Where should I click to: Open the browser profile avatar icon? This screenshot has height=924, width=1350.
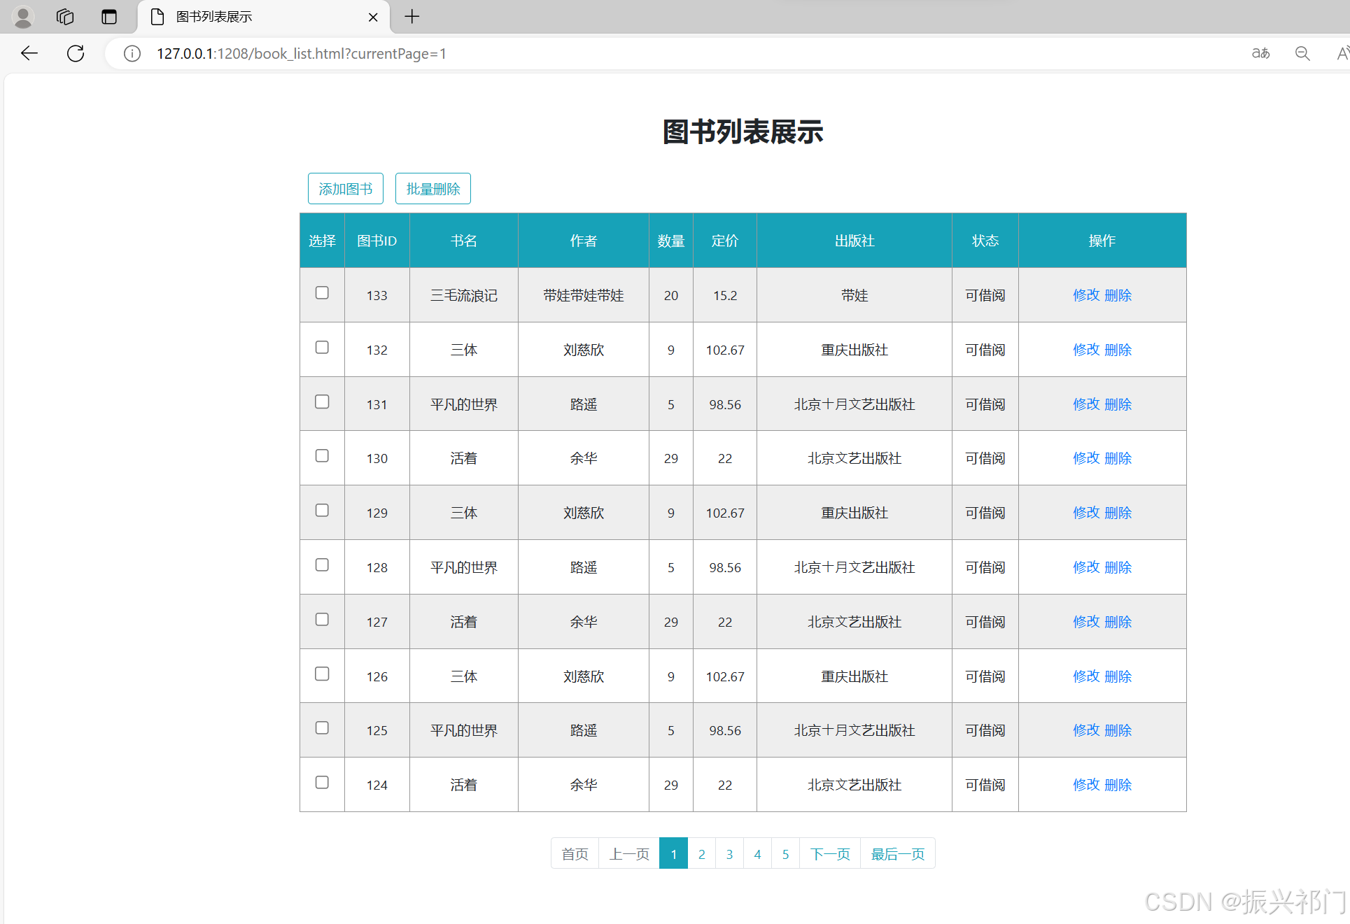tap(23, 17)
